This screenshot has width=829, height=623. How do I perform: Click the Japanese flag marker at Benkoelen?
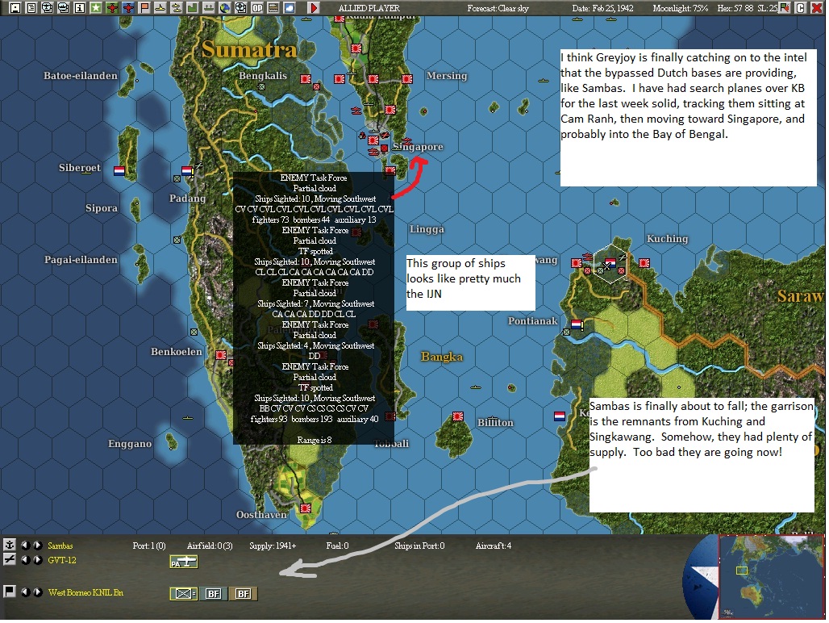[221, 354]
